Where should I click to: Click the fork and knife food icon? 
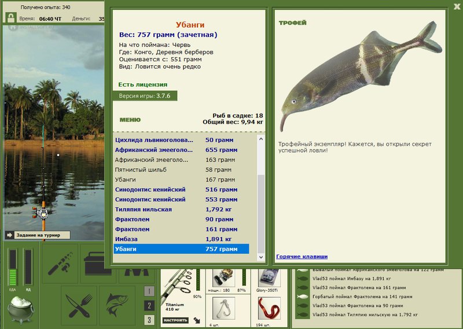point(79,305)
